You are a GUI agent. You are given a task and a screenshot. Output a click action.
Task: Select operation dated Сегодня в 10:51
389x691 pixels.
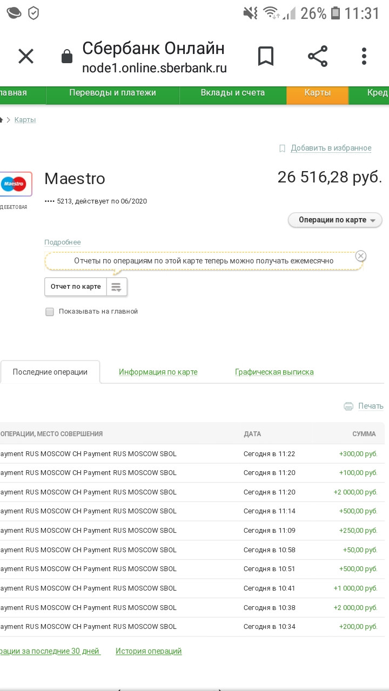(270, 569)
